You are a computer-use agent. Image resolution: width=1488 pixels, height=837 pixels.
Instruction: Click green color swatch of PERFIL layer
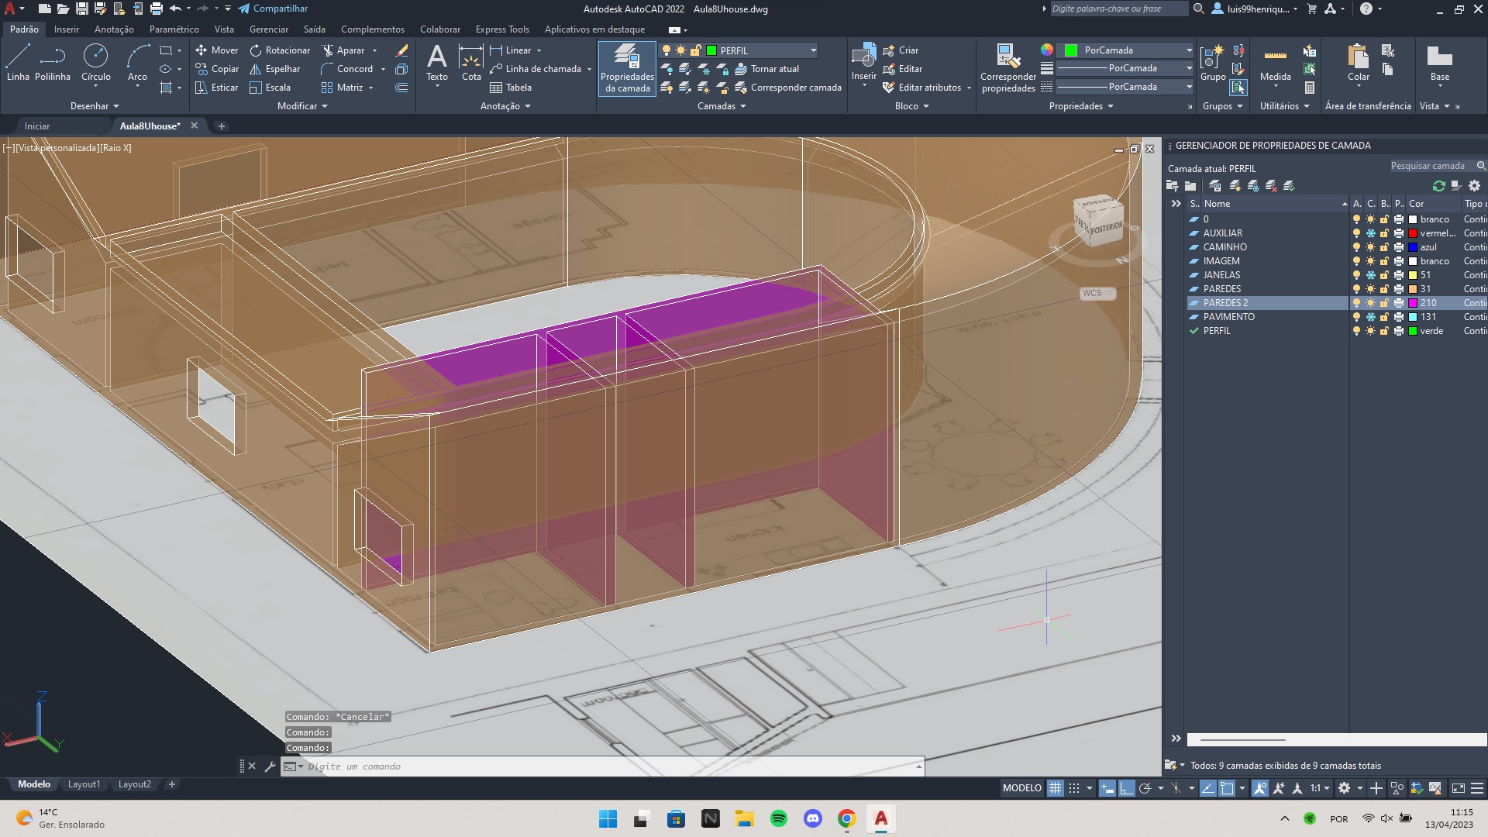[1413, 331]
